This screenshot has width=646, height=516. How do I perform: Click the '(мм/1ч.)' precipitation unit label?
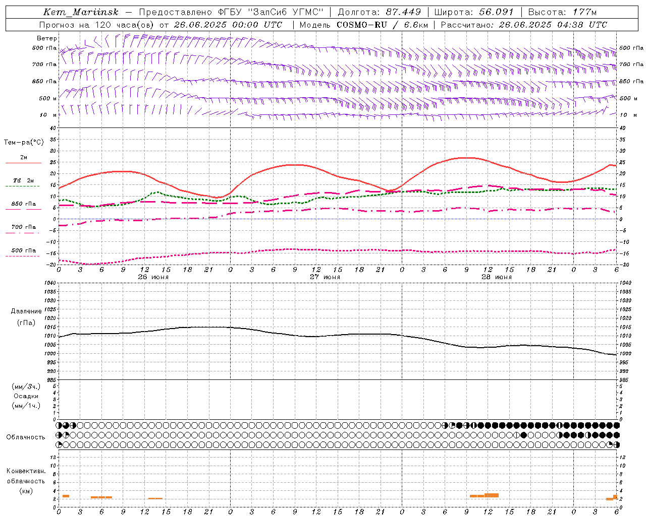pyautogui.click(x=26, y=406)
